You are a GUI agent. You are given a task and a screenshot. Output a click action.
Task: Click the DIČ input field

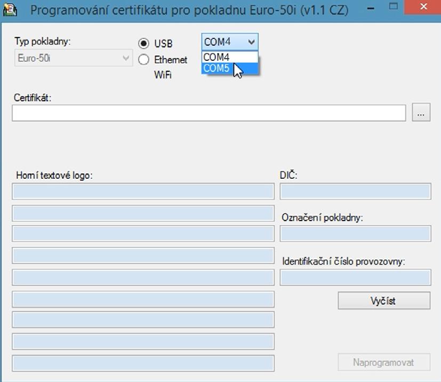[x=356, y=192]
